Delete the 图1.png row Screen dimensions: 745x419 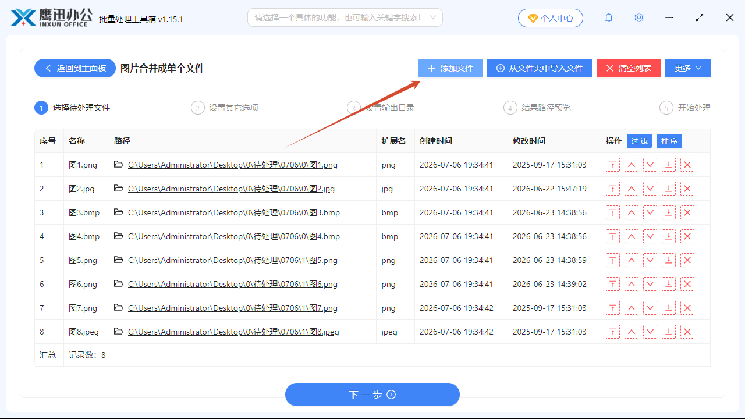687,165
